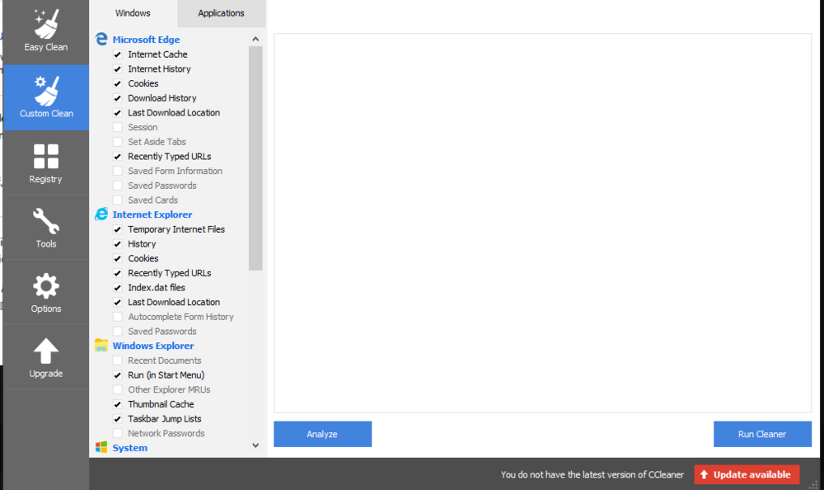
Task: Enable Recent Documents checkbox
Action: coord(118,360)
